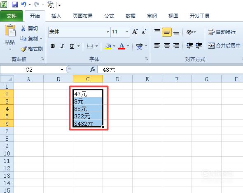The height and width of the screenshot is (193, 243).
Task: Open the borders dropdown arrow
Action: (96, 46)
